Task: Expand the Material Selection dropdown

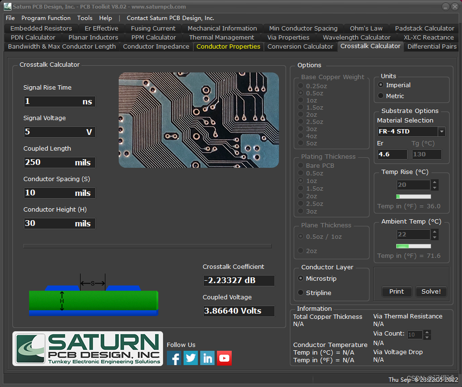Action: [x=441, y=132]
